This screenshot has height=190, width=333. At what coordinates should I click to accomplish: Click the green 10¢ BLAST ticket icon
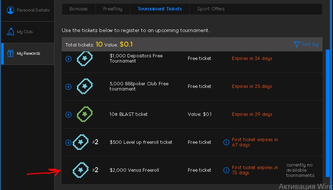tap(85, 114)
